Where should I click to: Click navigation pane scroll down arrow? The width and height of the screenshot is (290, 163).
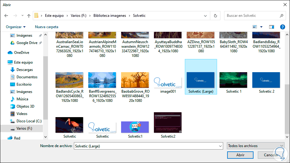(45, 137)
